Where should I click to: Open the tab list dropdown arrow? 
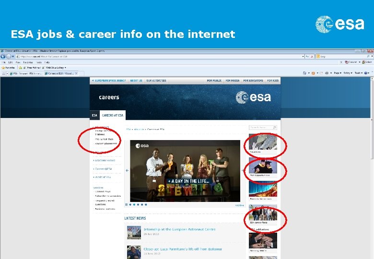tap(7, 73)
